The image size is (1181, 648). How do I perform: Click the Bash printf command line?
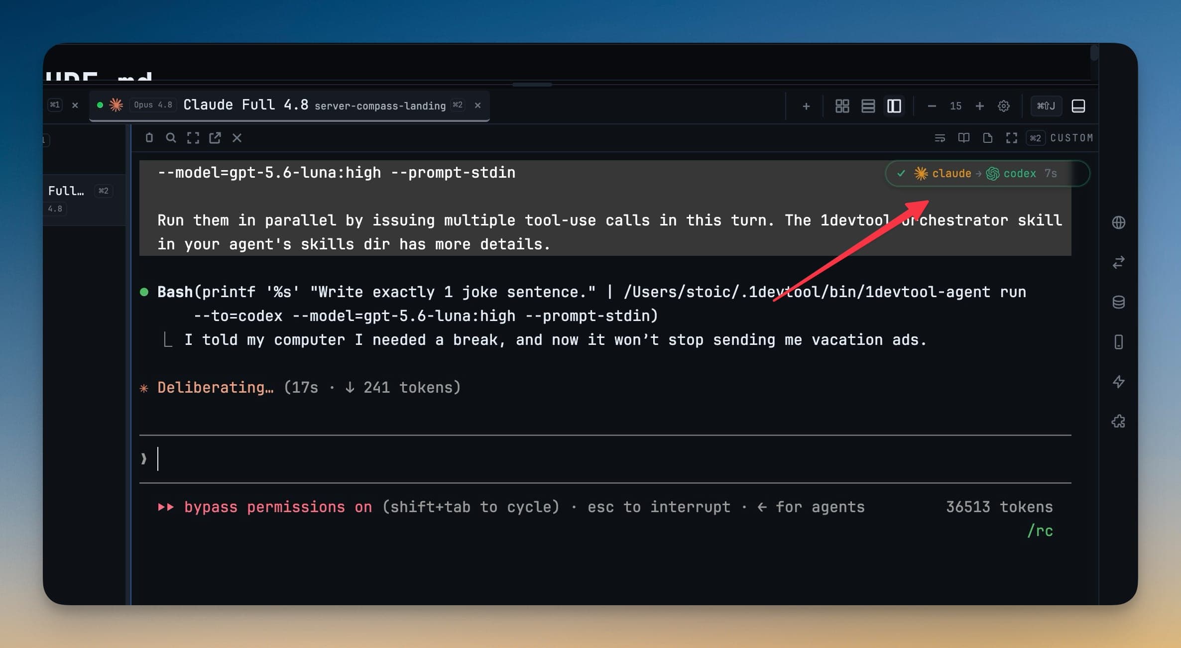click(591, 292)
